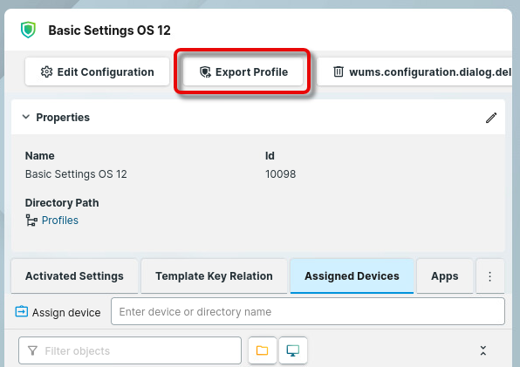Viewport: 520px width, 367px height.
Task: Collapse the Properties section chevron
Action: (26, 117)
